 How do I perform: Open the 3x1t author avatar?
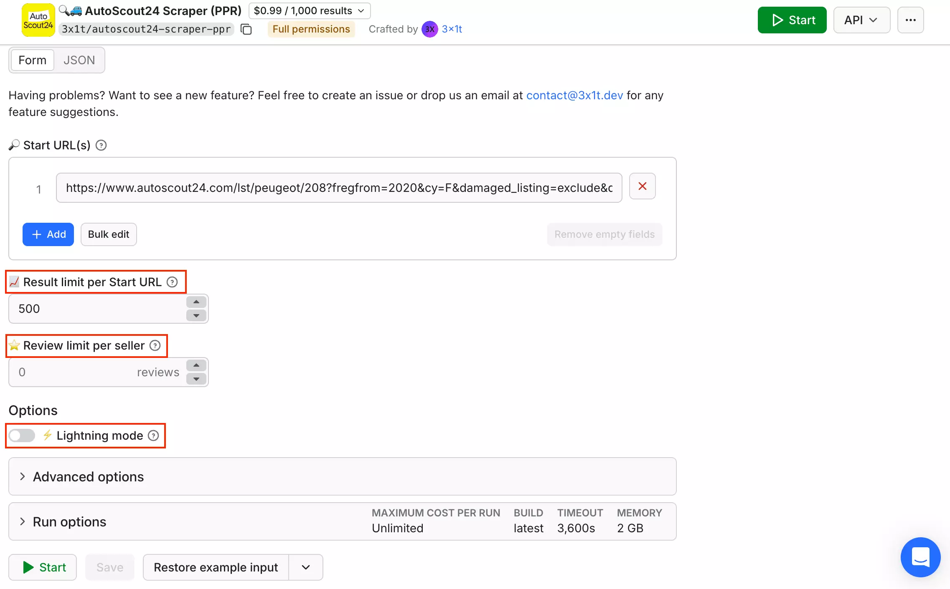[429, 29]
